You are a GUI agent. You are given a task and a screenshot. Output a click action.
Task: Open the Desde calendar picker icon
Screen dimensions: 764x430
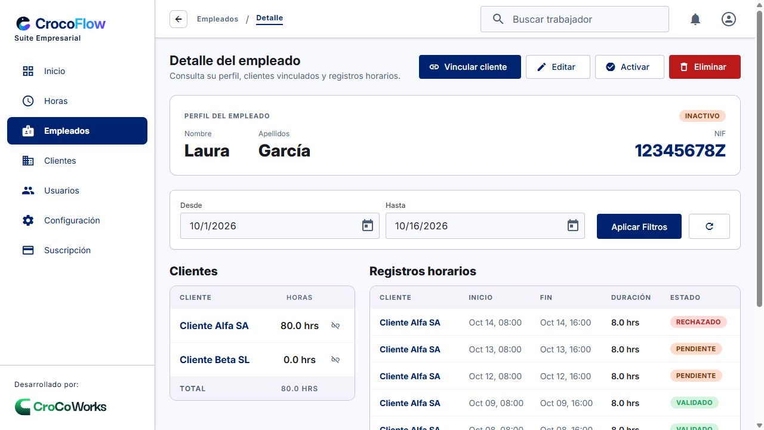(x=368, y=226)
